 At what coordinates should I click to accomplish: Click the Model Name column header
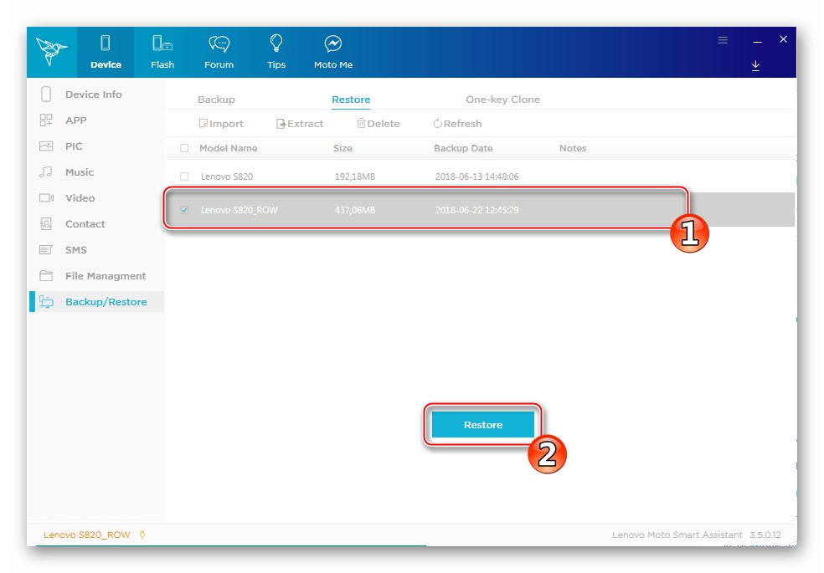click(x=228, y=148)
